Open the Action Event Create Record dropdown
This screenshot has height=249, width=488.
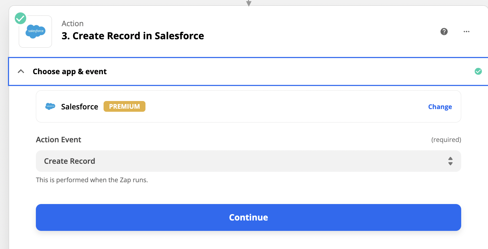click(x=248, y=161)
